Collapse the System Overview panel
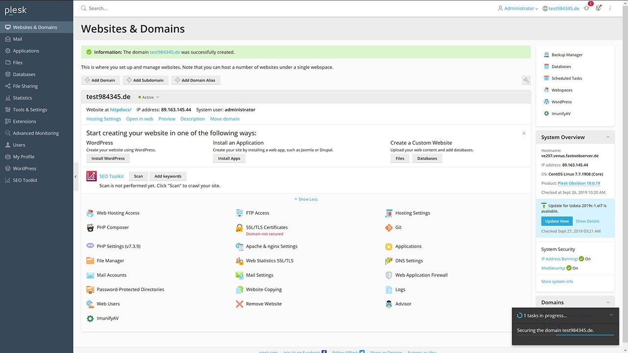628x353 pixels. coord(608,137)
